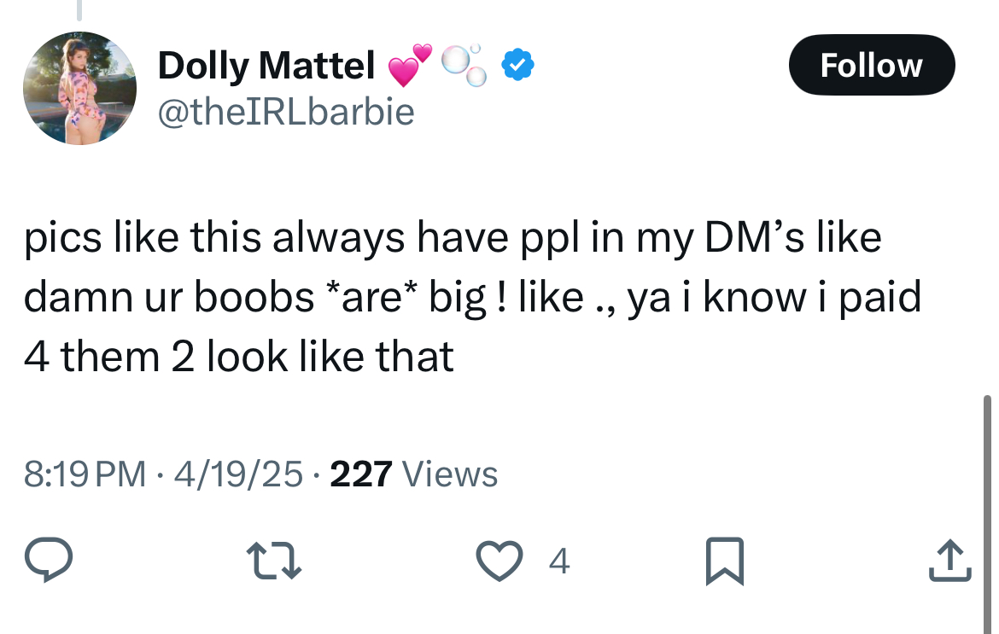This screenshot has width=999, height=634.
Task: Follow Dolly Mattel with Follow button
Action: 871,65
